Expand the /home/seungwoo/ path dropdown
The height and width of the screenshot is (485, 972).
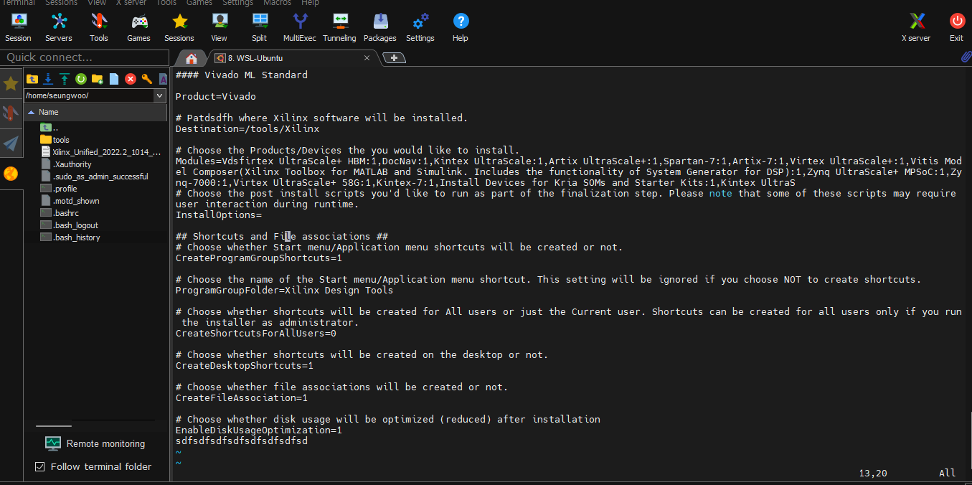[159, 95]
